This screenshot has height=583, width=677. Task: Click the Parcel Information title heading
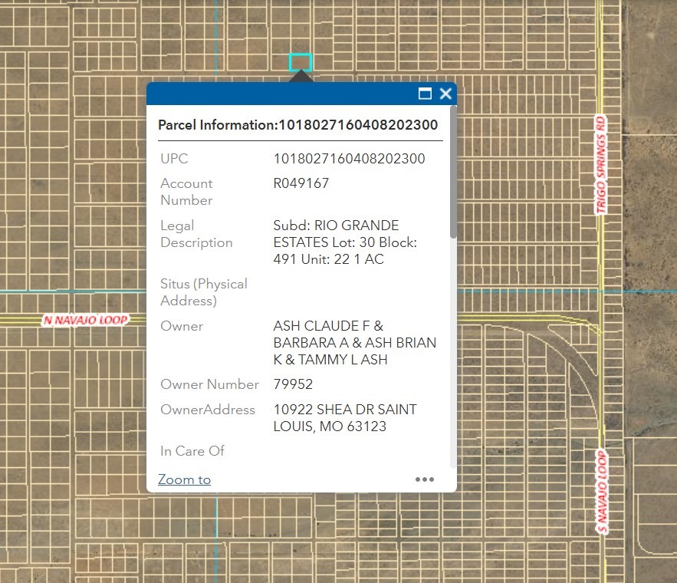[297, 125]
